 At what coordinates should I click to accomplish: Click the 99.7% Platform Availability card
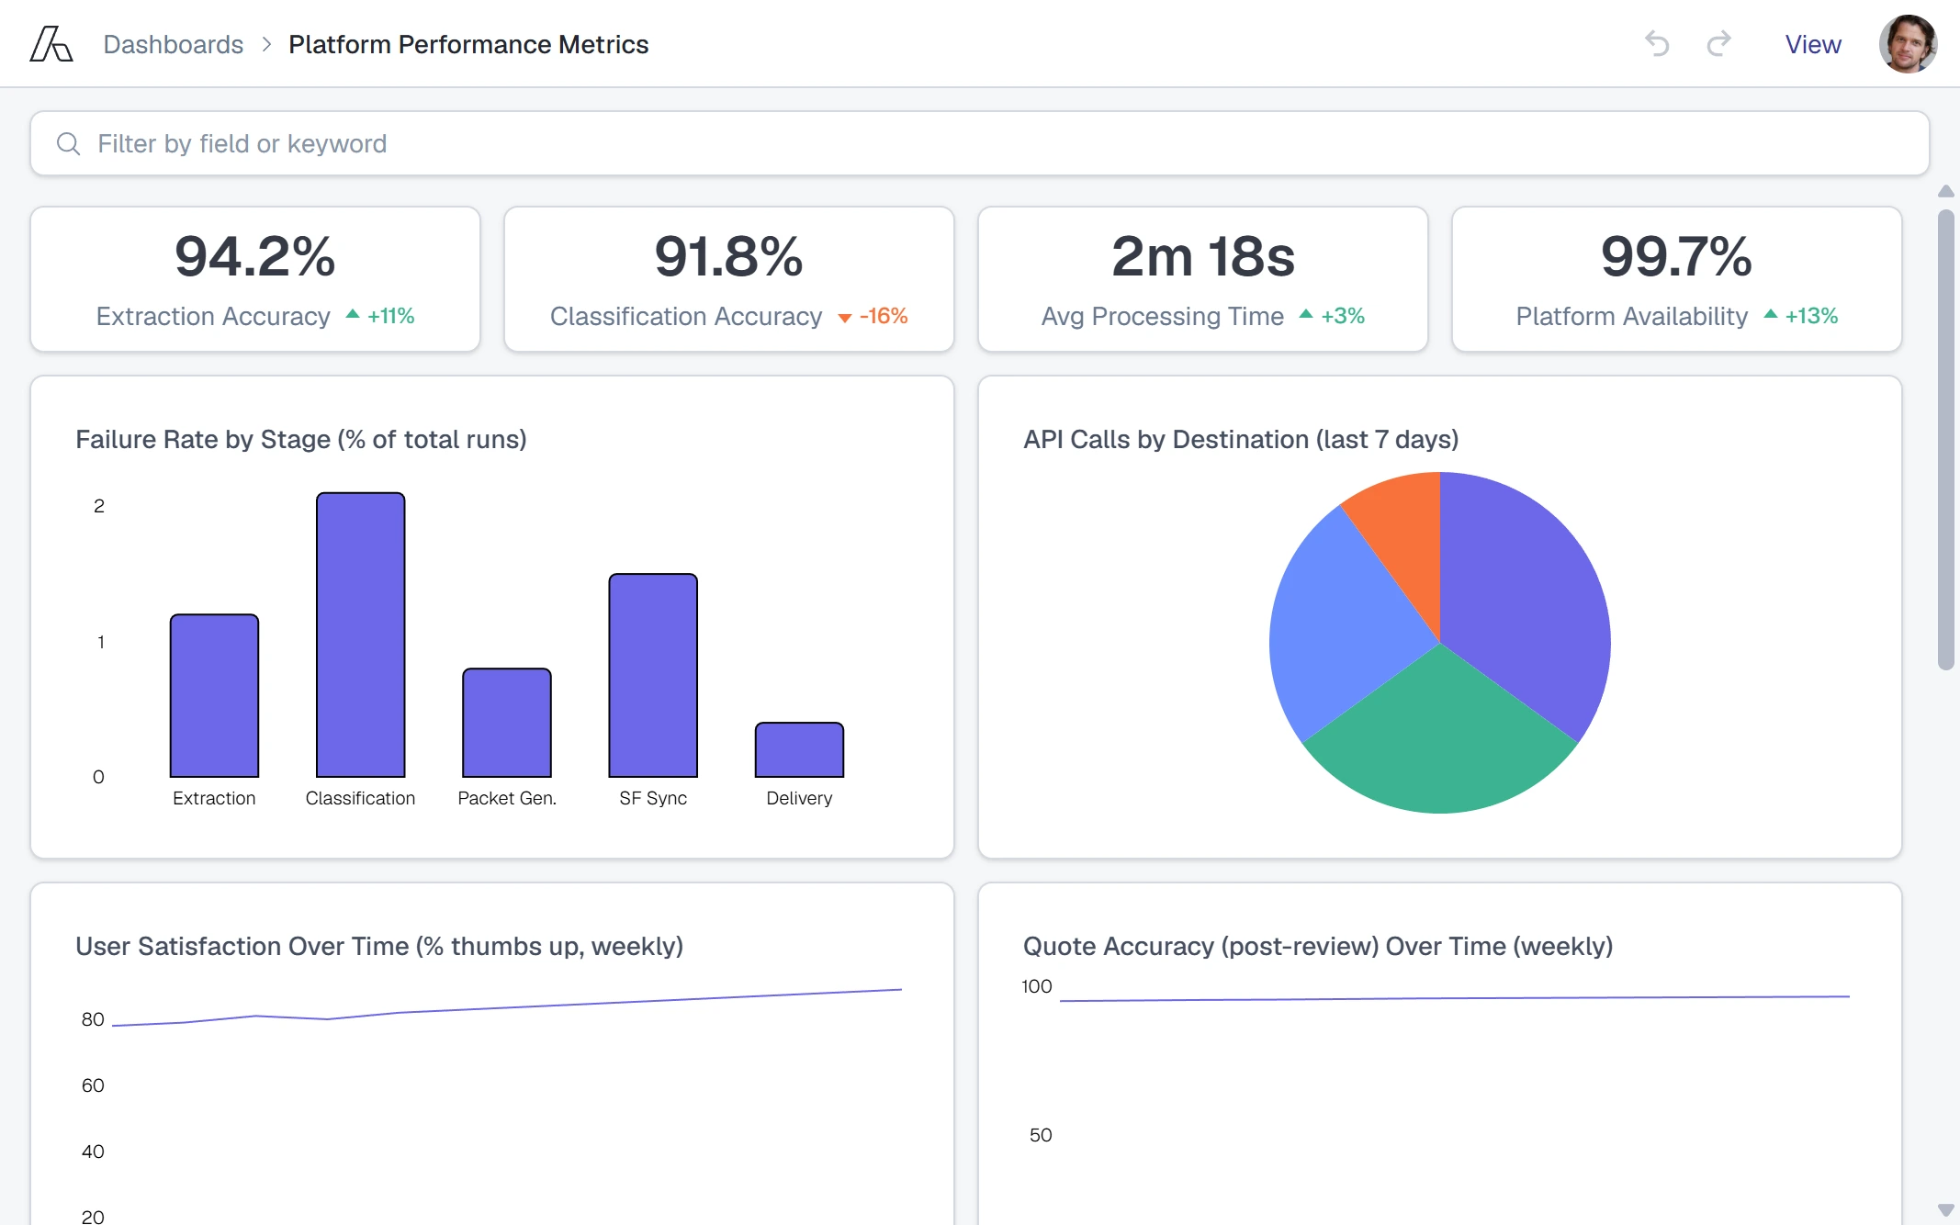[x=1677, y=279]
